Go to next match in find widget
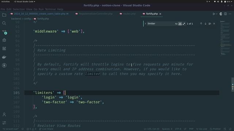This screenshot has height=131, width=234. coord(205,24)
